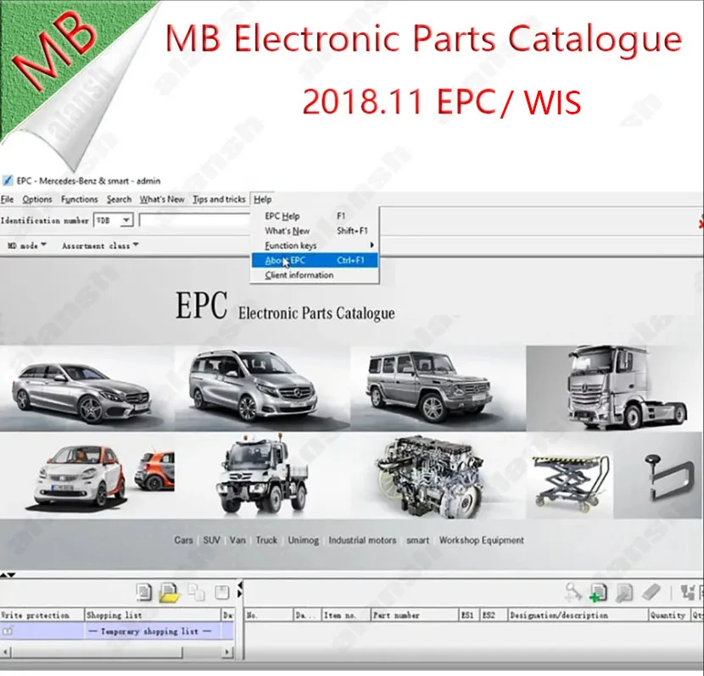This screenshot has height=676, width=704.
Task: Close the open Help menu
Action: pos(263,199)
